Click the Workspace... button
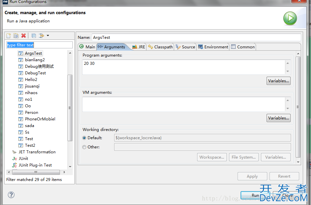 click(212, 157)
